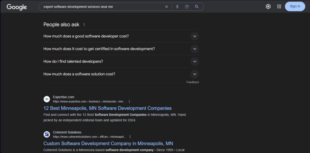Click the Coherent Solutions snippet text
The width and height of the screenshot is (310, 153).
click(114, 150)
